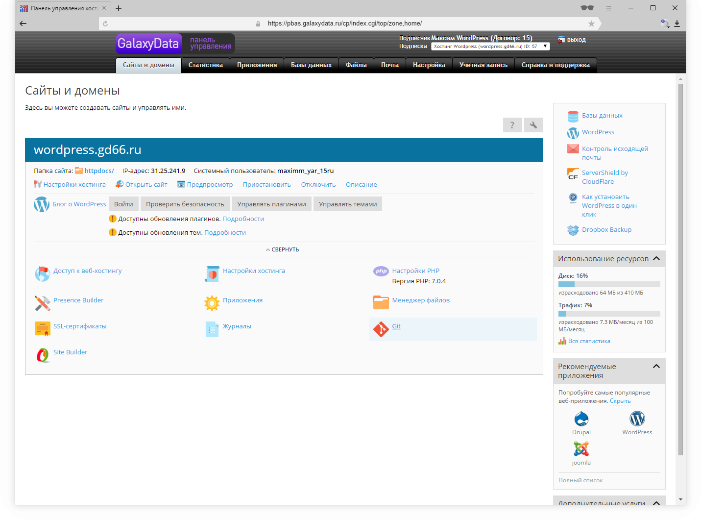Screen dimensions: 701x520
Task: Open the Почта tab
Action: 390,65
